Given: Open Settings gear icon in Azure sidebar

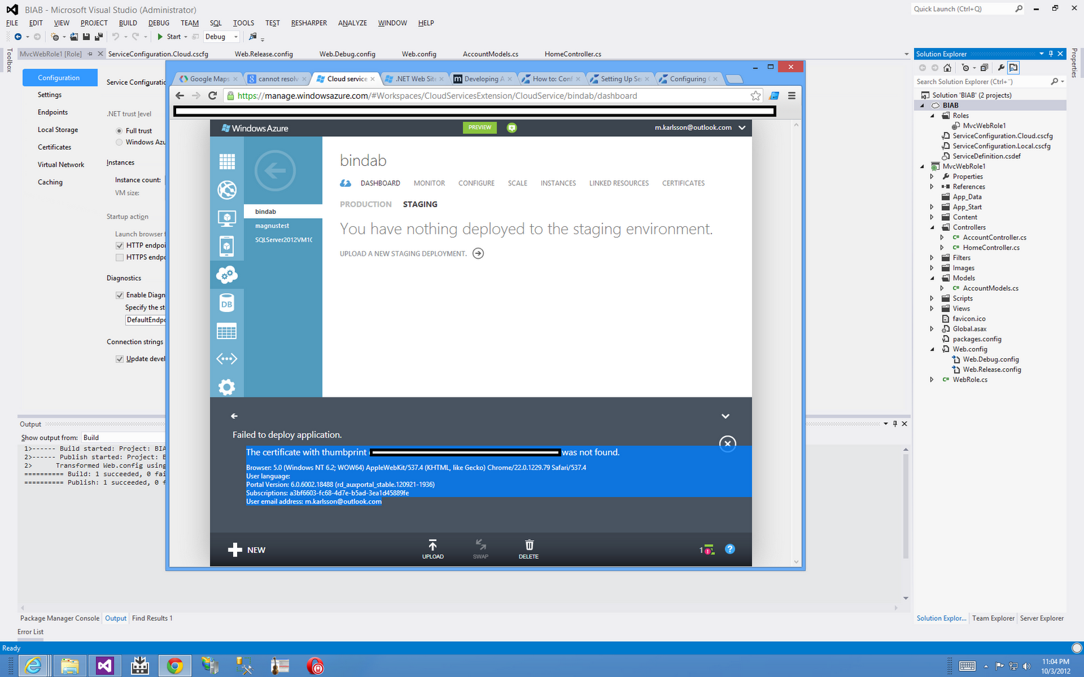Looking at the screenshot, I should [227, 387].
